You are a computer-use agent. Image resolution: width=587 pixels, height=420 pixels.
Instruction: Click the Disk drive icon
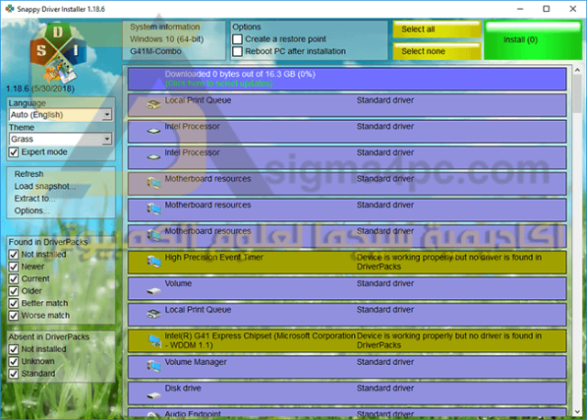pos(154,395)
